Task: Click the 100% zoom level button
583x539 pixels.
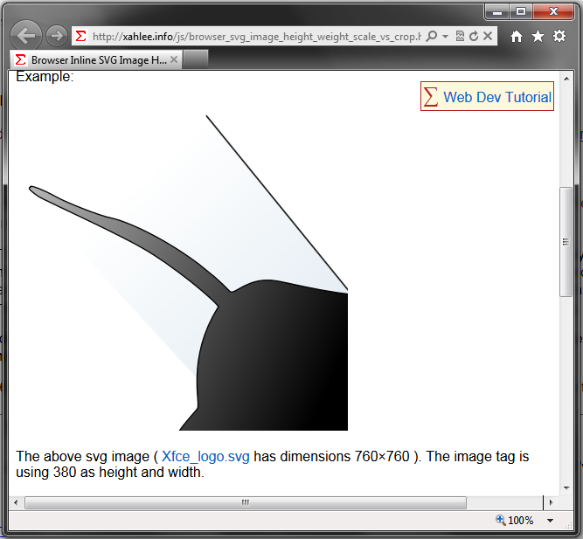Action: point(515,520)
